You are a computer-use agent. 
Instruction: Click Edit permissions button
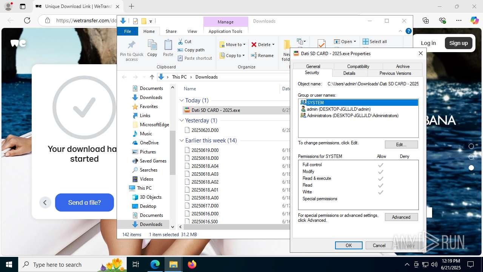pos(401,144)
